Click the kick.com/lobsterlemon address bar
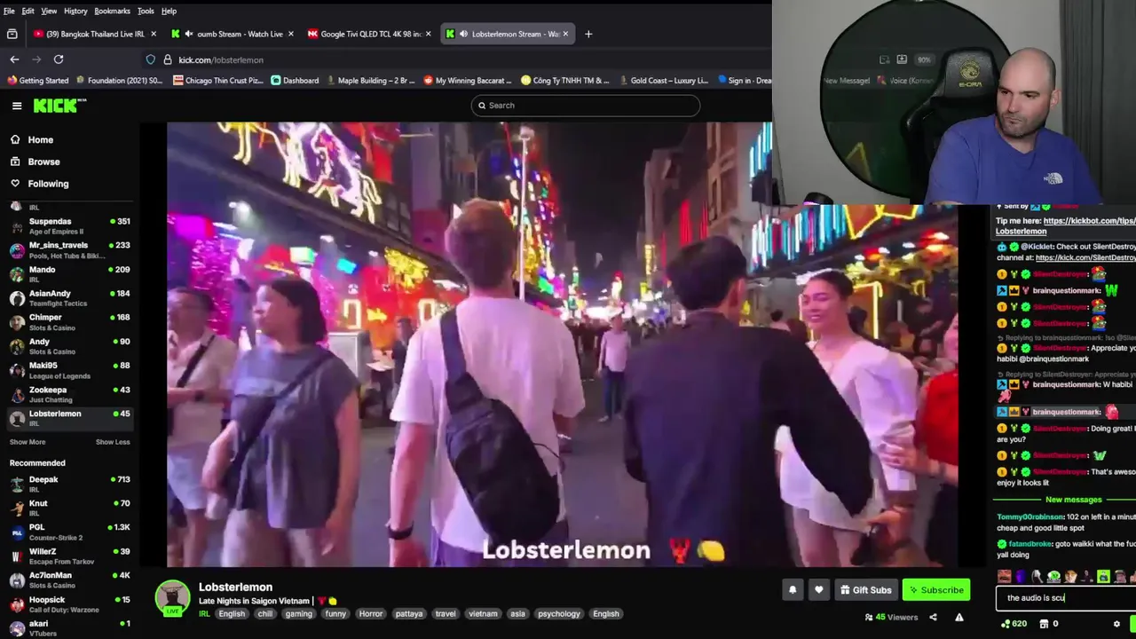Screen dimensions: 1136x639 tap(220, 59)
